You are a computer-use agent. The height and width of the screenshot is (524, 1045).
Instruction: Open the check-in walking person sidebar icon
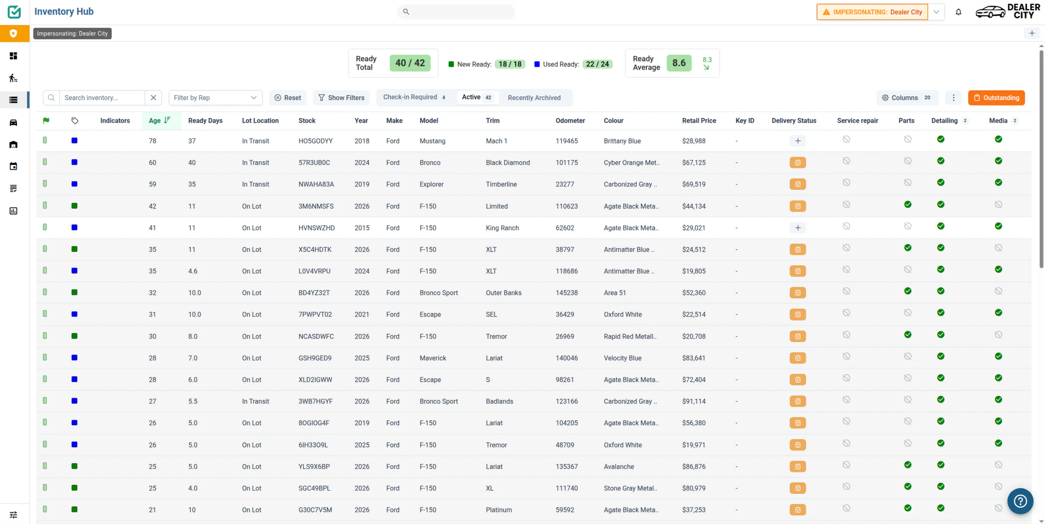13,78
